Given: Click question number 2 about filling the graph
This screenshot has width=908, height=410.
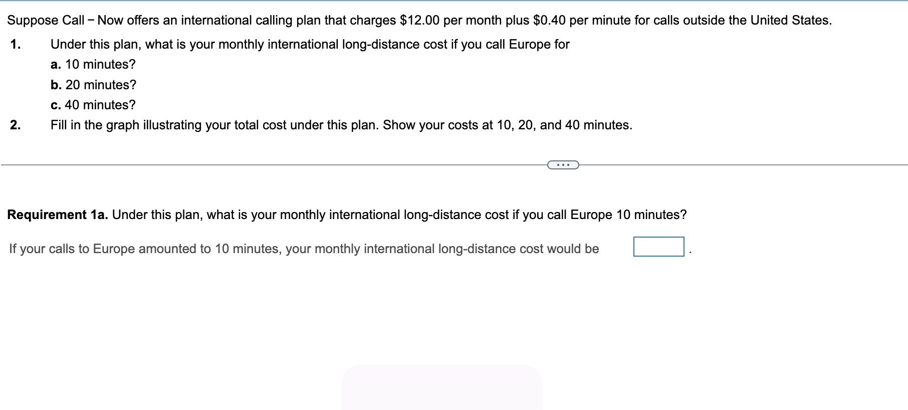Looking at the screenshot, I should click(15, 125).
